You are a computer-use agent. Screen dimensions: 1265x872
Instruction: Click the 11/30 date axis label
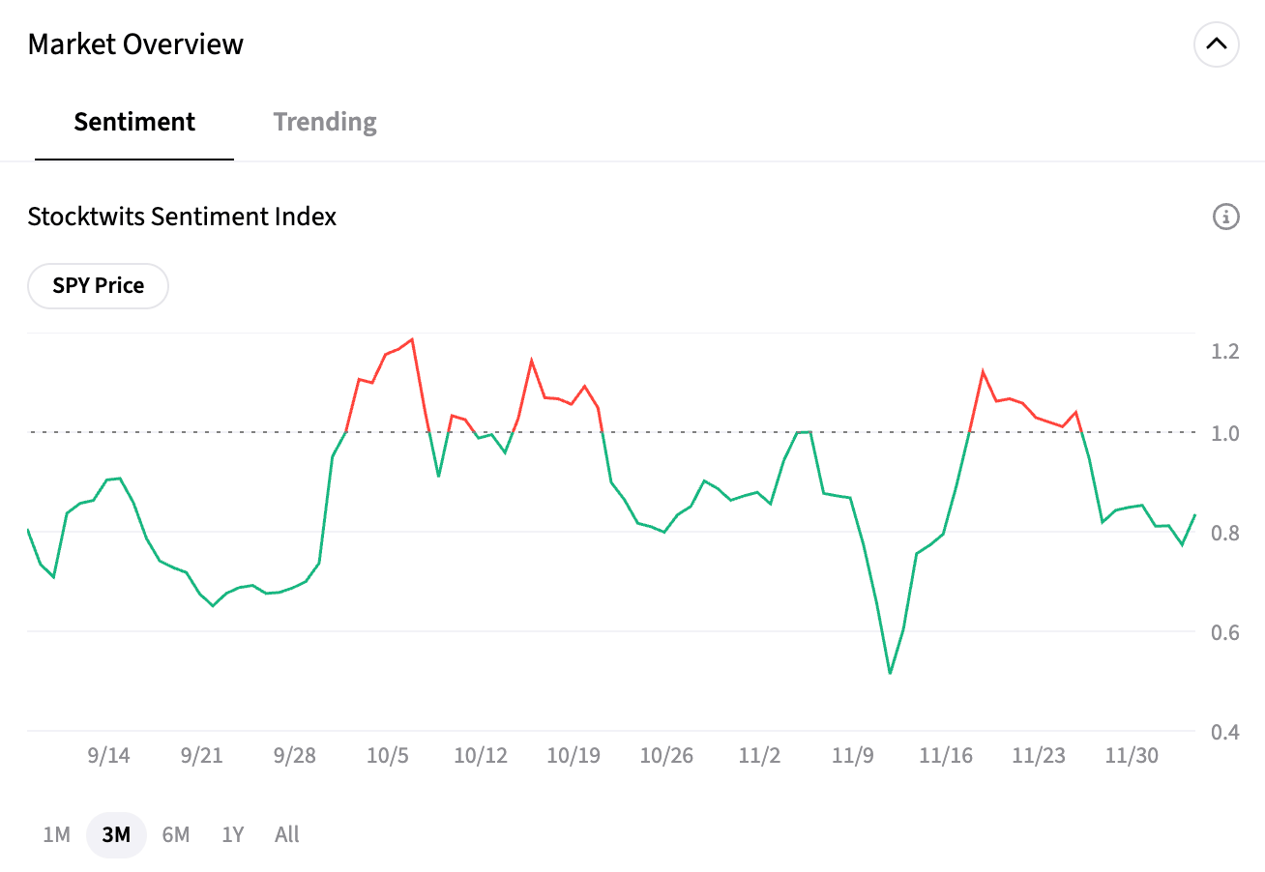coord(1132,756)
